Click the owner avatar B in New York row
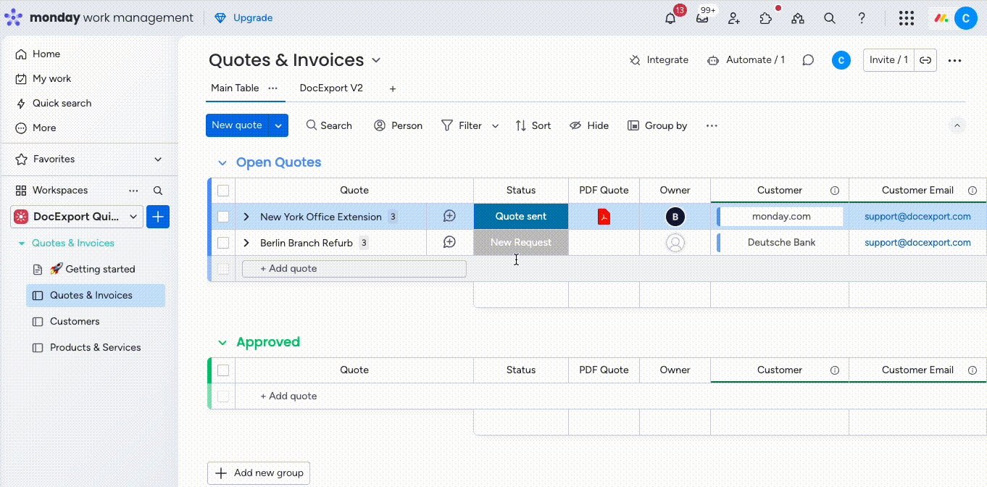The image size is (987, 487). pyautogui.click(x=675, y=217)
